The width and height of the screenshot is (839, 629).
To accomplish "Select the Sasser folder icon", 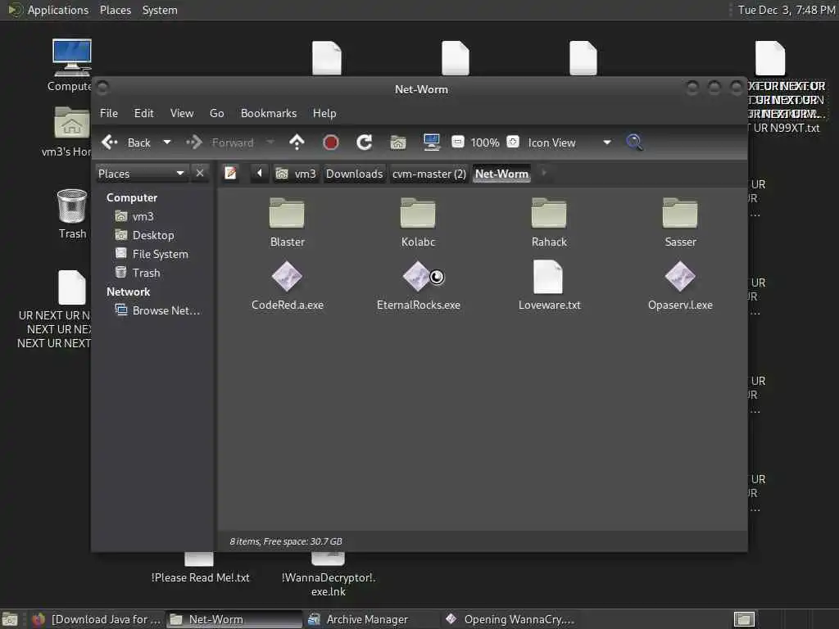I will coord(680,213).
